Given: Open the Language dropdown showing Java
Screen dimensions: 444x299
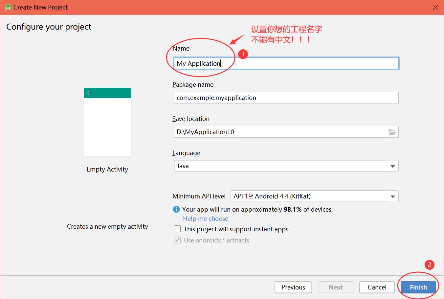Looking at the screenshot, I should [286, 166].
